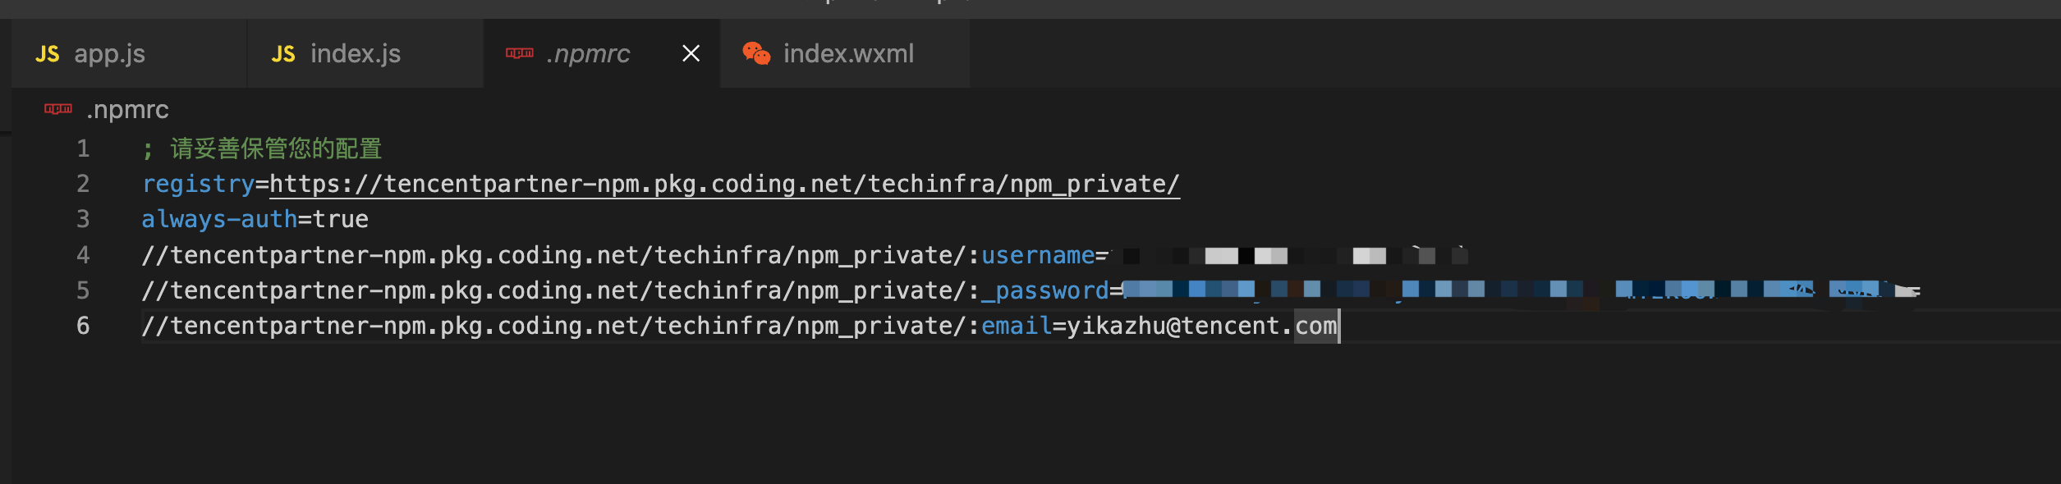
Task: Click line number 4 in the gutter
Action: click(83, 255)
